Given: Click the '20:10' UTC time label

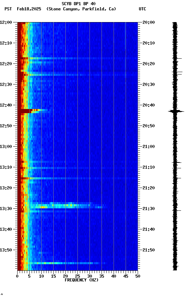Looking at the screenshot, I should (x=149, y=43).
